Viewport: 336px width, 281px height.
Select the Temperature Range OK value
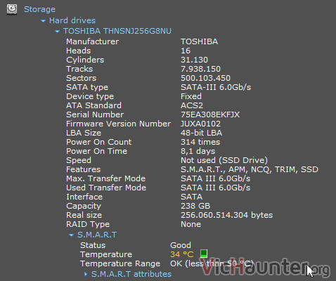212,263
